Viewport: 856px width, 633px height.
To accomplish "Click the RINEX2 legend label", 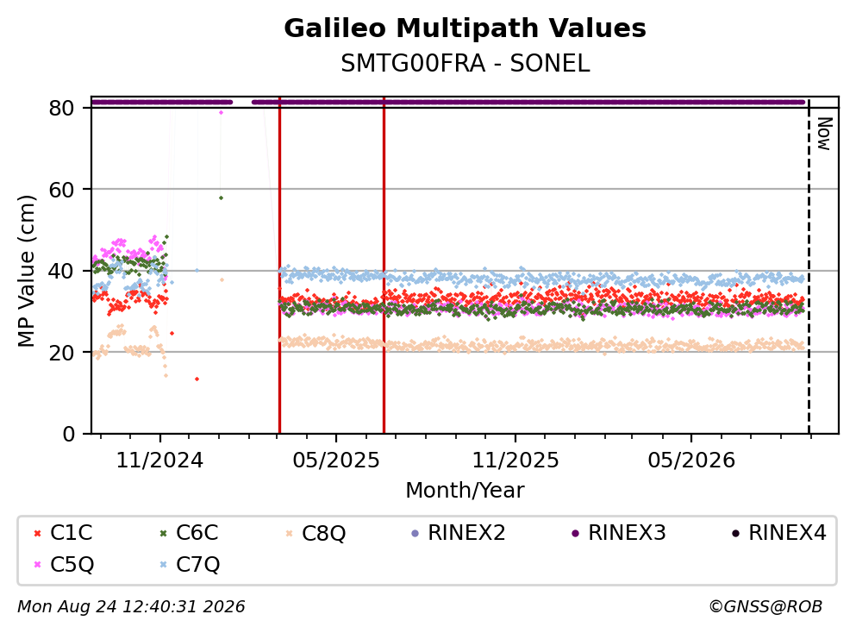I will (x=466, y=532).
